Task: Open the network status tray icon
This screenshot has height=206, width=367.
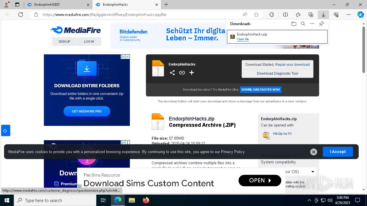Action: 323,200
